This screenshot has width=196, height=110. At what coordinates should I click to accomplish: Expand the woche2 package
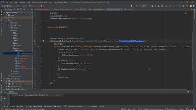pyautogui.click(x=11, y=46)
